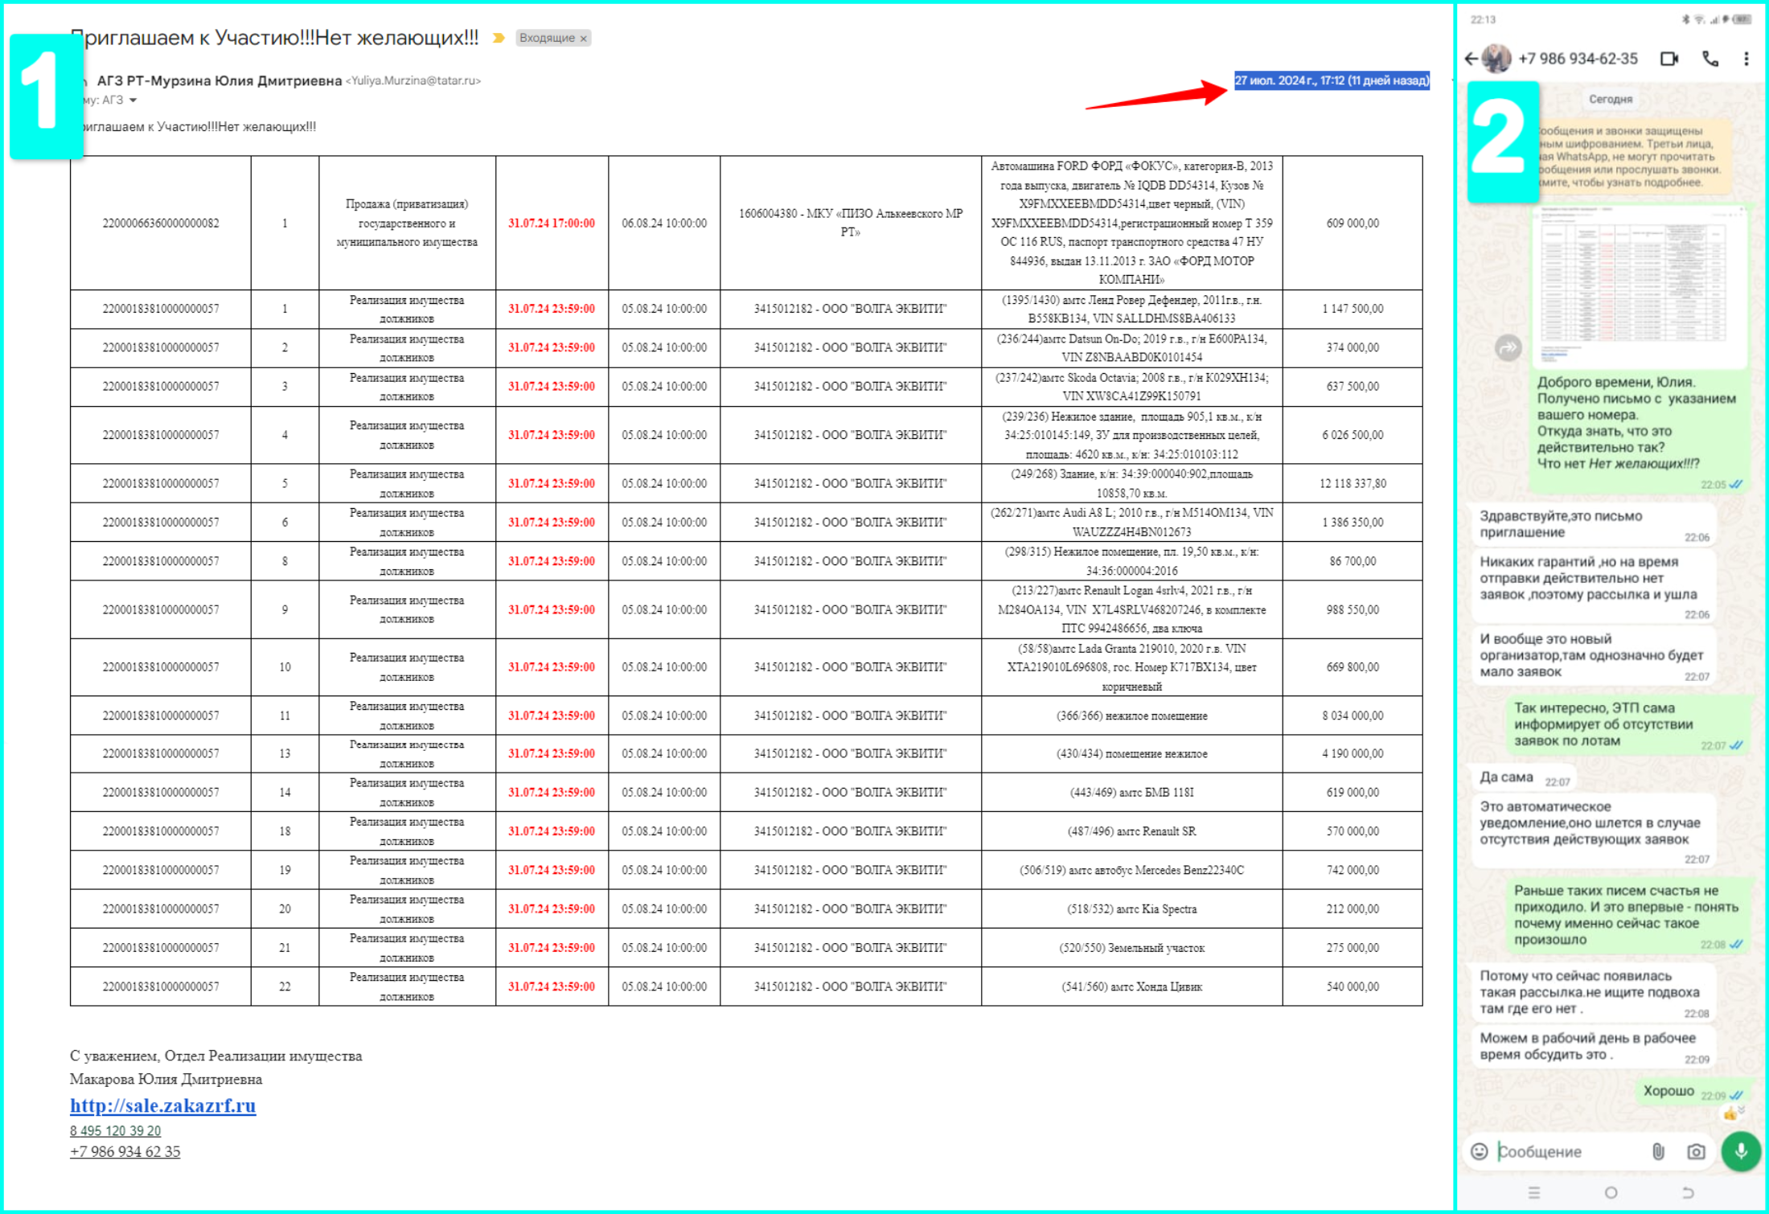Select message starting 'Можем в рабочий день'
The width and height of the screenshot is (1769, 1214).
(1593, 1047)
